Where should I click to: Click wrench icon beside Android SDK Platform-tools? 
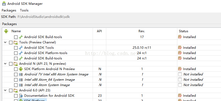[x=21, y=53]
